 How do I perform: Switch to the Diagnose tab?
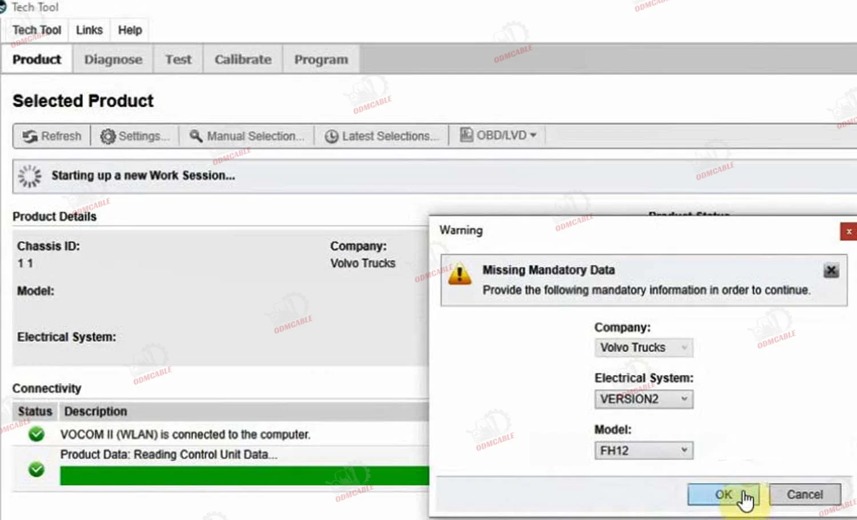coord(113,59)
